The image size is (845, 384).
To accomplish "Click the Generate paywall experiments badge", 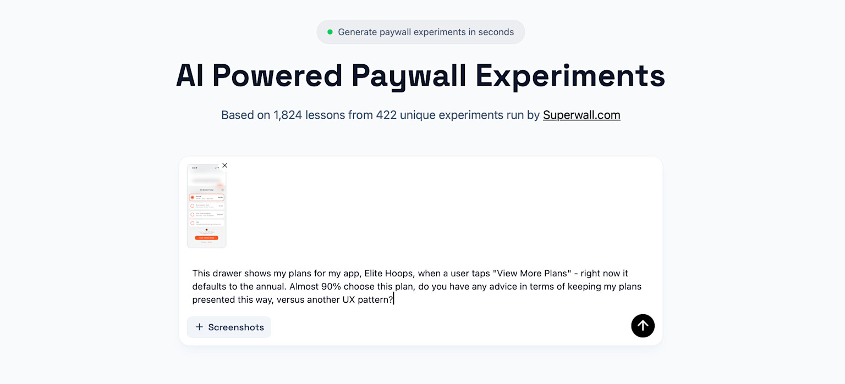I will 420,32.
